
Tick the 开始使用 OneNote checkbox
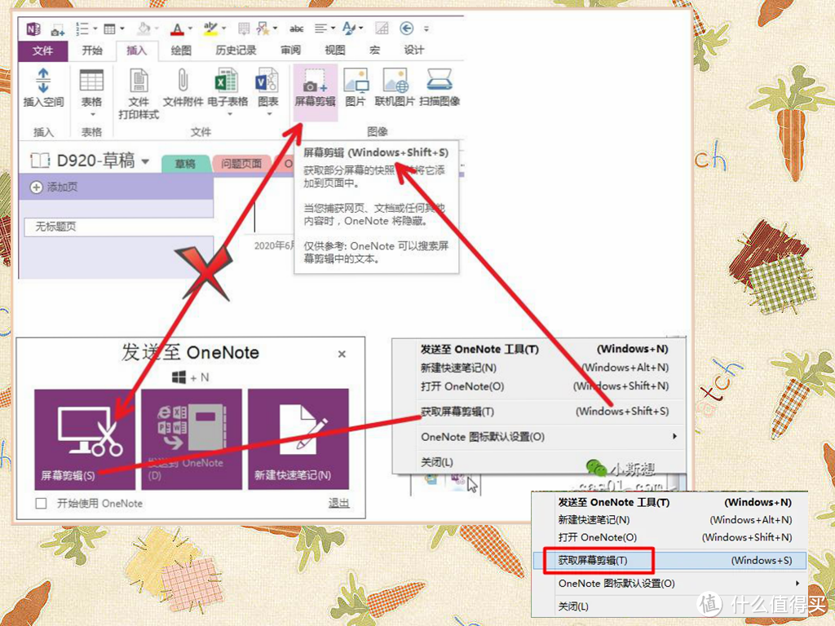click(41, 504)
